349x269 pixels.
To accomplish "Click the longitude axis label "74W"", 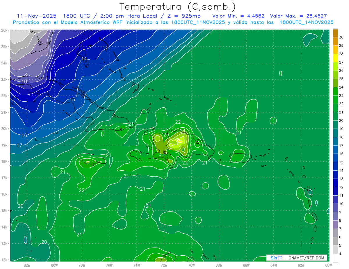I will coord(136,265).
